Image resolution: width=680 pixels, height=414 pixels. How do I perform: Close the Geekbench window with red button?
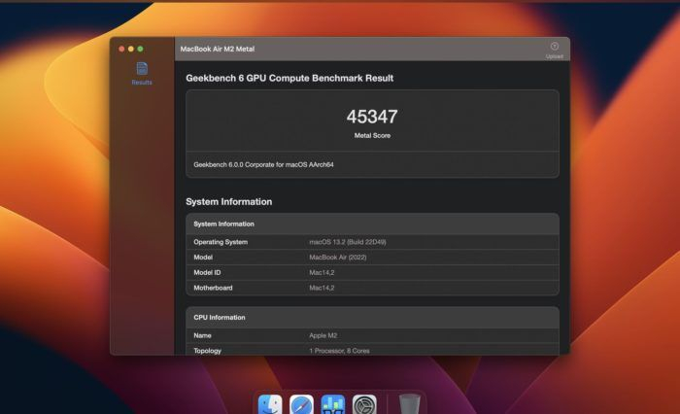coord(121,49)
